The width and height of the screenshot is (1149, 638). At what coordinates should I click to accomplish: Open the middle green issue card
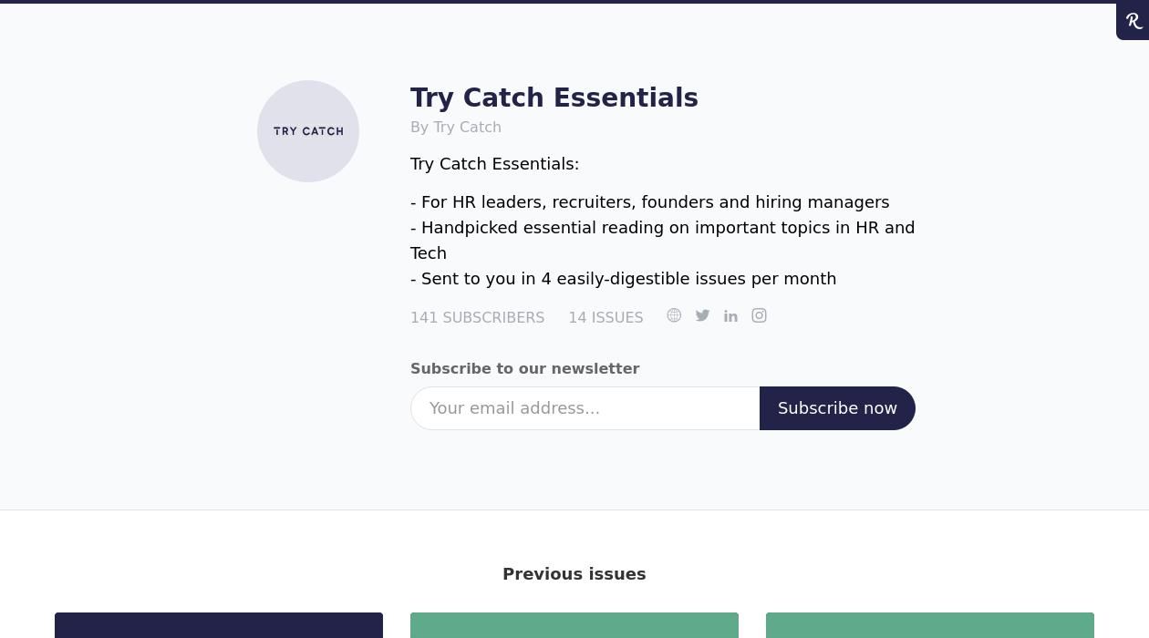pos(574,625)
